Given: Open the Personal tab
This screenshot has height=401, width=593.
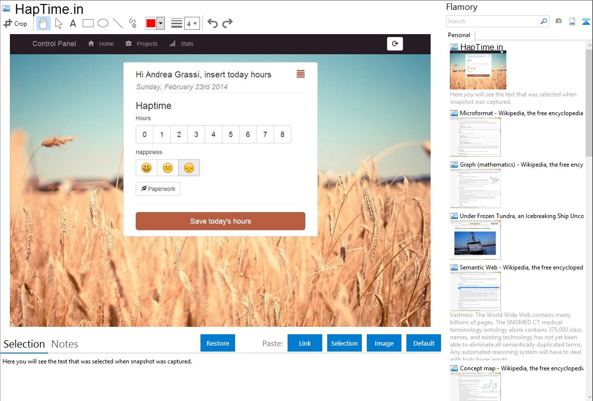Looking at the screenshot, I should pyautogui.click(x=459, y=35).
